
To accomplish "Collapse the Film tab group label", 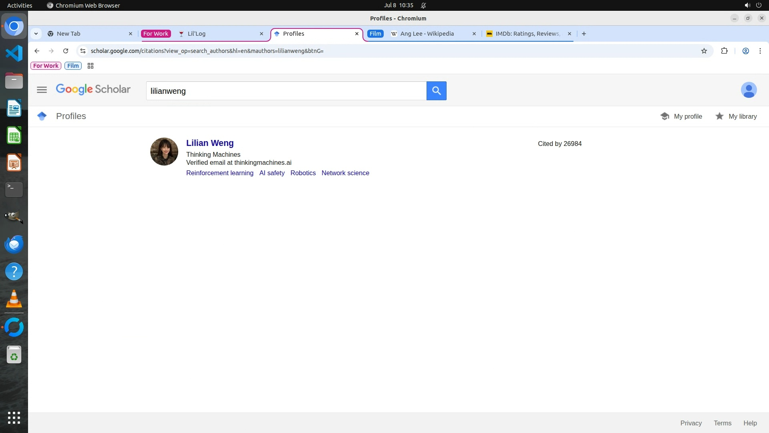I will click(x=375, y=34).
